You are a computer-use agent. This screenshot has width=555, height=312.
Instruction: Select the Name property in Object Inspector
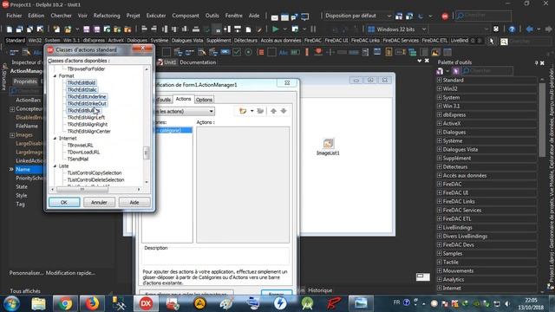point(29,170)
